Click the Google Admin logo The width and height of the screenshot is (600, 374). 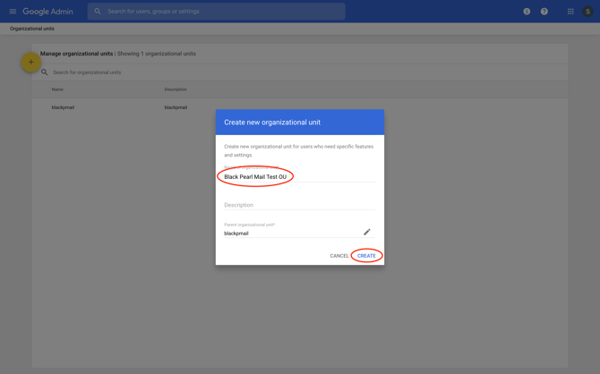(x=47, y=12)
